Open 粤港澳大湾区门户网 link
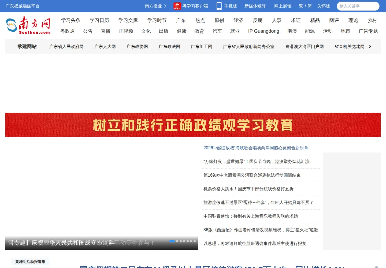Viewport: 386px width, 268px height. [305, 46]
